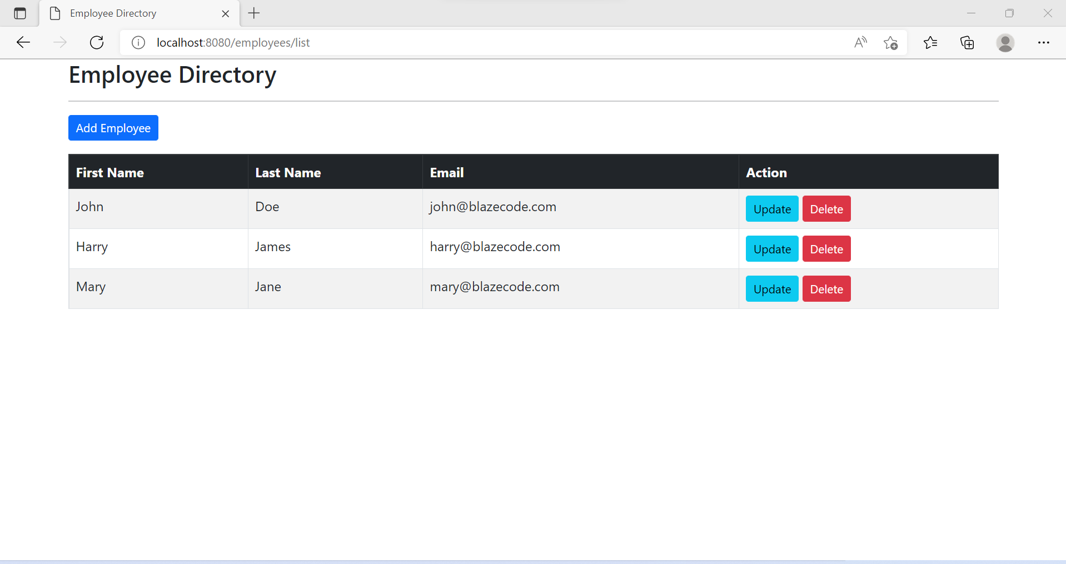Open a new tab with plus
This screenshot has height=564, width=1066.
[254, 13]
